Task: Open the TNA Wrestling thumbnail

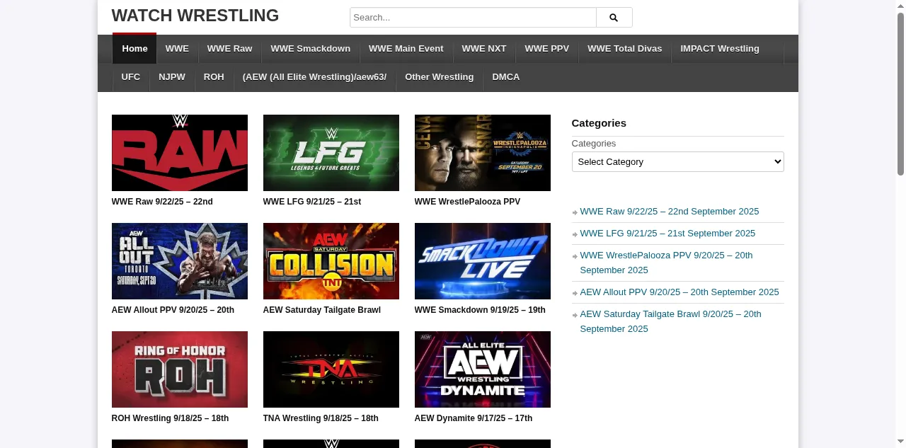Action: [x=331, y=369]
